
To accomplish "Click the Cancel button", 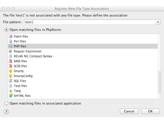I will click(129, 111).
